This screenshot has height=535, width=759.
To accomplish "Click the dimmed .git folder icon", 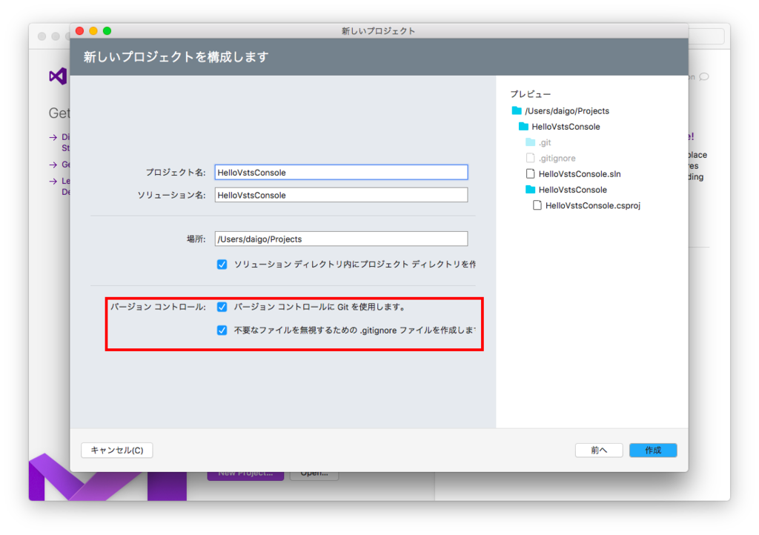I will (531, 142).
